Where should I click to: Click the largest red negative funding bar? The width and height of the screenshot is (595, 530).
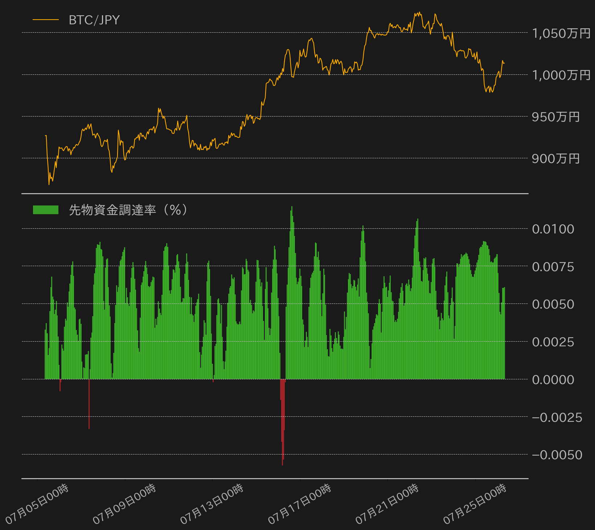coord(282,422)
